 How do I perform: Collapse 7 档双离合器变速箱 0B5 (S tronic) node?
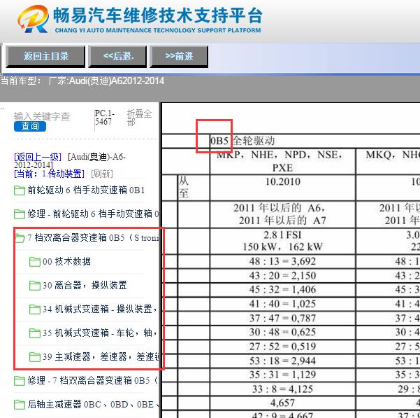(x=93, y=238)
